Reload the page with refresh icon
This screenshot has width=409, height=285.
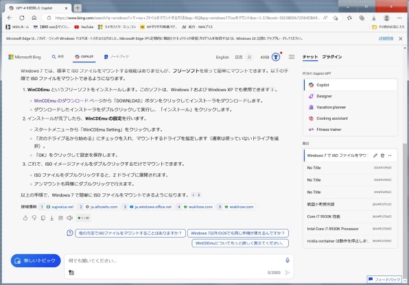[22, 18]
